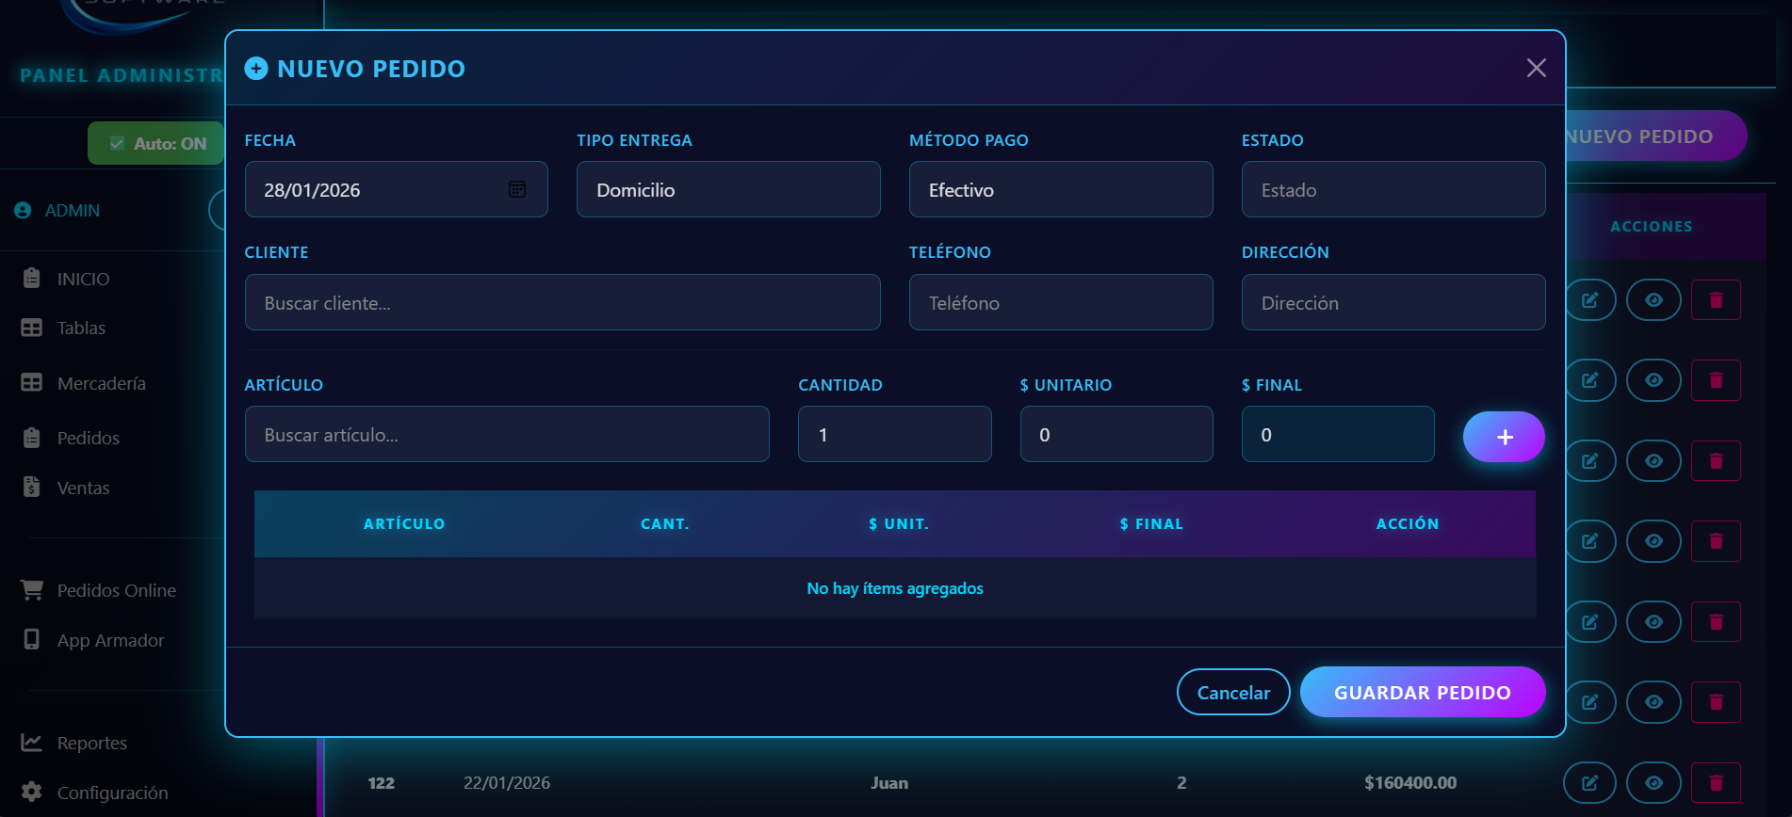This screenshot has width=1792, height=817.
Task: Close the Nuevo Pedido dialog with X
Action: tap(1536, 68)
